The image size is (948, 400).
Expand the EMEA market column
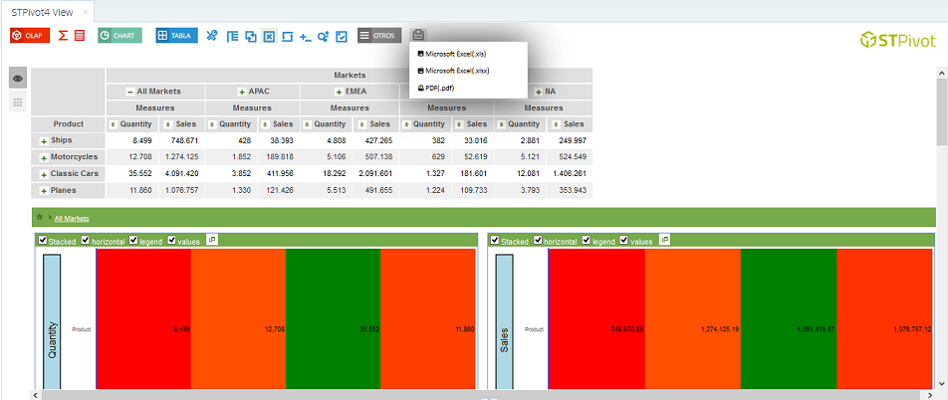click(338, 92)
